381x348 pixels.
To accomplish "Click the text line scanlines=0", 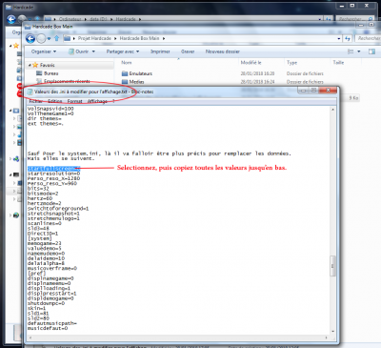I will pos(45,223).
